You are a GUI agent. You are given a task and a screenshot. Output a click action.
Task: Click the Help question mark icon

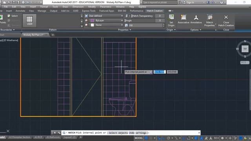(222, 2)
